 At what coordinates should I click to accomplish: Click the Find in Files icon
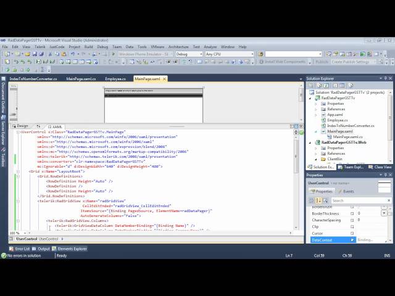pyautogui.click(x=260, y=54)
